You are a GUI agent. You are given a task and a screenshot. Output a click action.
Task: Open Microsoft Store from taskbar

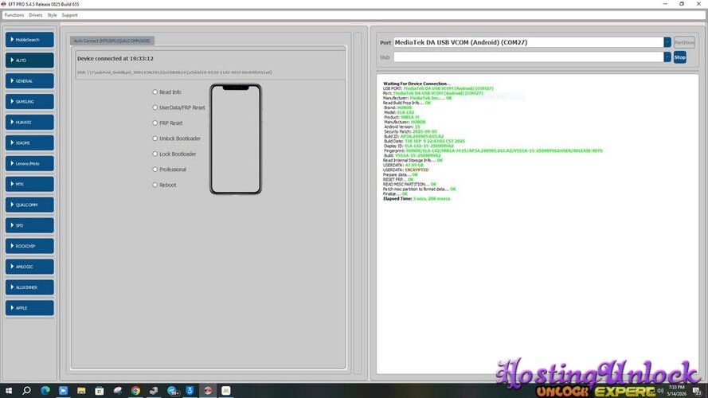point(100,390)
